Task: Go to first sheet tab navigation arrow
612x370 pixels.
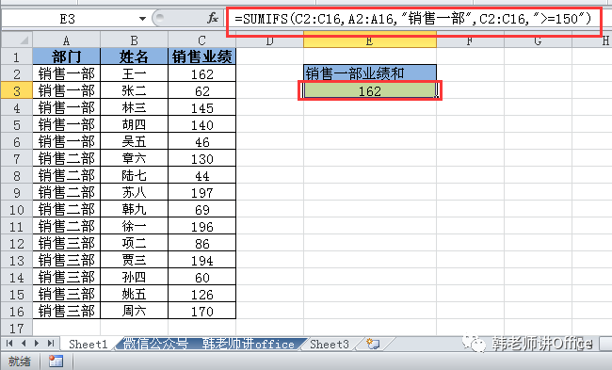Action: tap(9, 344)
